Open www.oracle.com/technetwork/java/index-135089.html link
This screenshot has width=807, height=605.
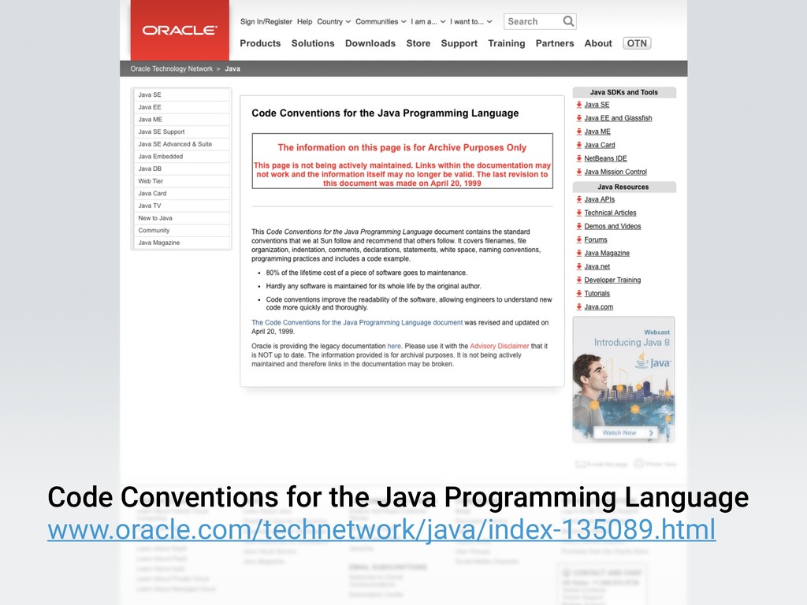381,529
